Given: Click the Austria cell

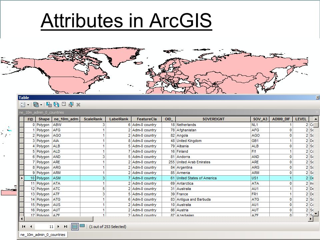Looking at the screenshot, I should click(x=213, y=210).
